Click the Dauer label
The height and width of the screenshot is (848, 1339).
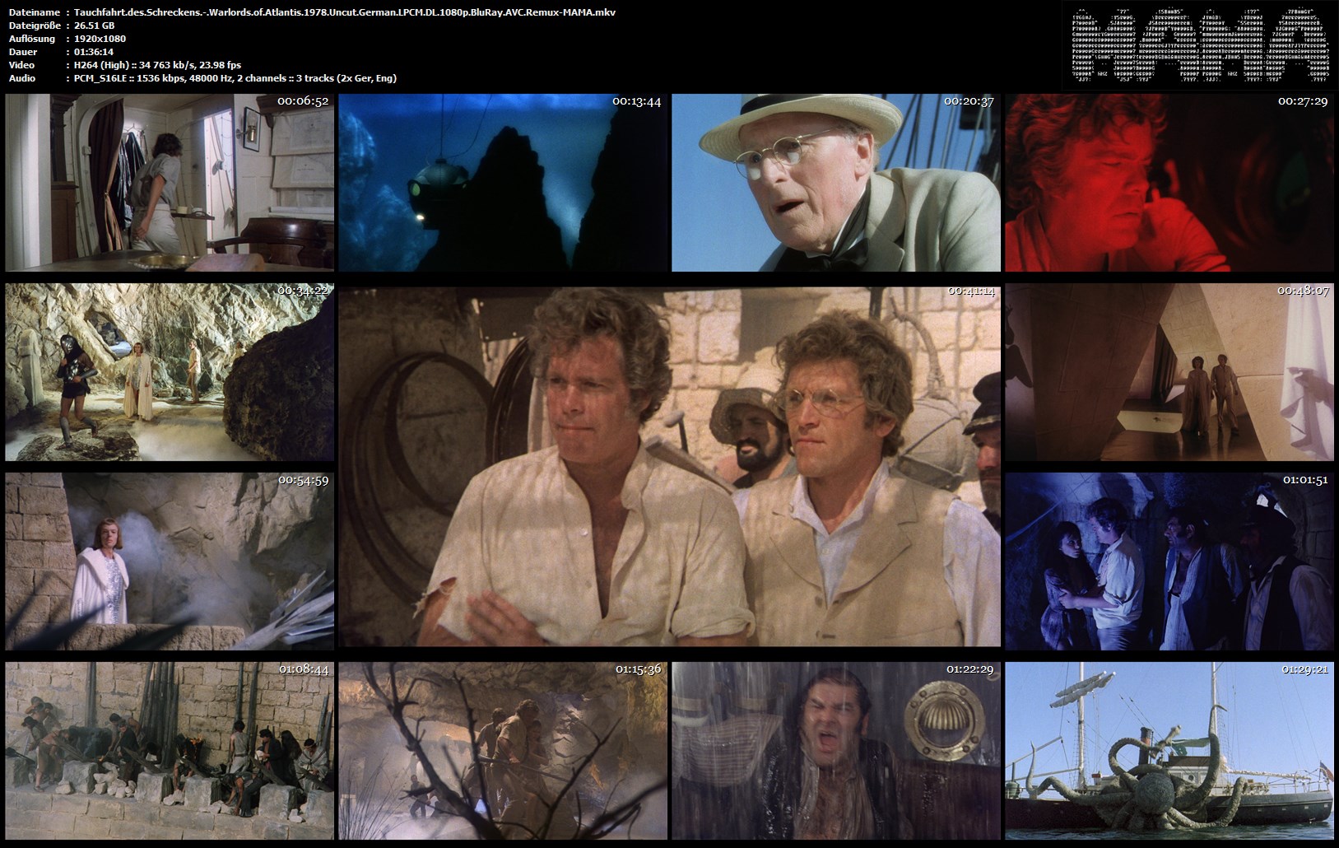tap(22, 52)
